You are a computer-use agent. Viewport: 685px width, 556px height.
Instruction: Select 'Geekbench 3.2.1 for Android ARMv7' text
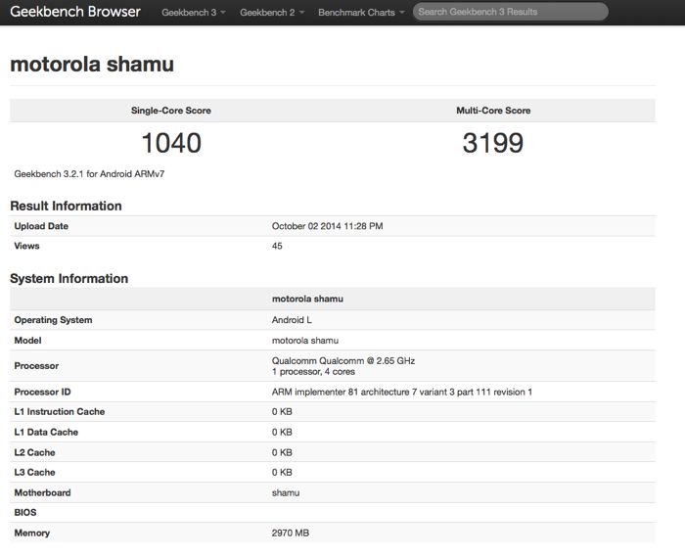[89, 174]
